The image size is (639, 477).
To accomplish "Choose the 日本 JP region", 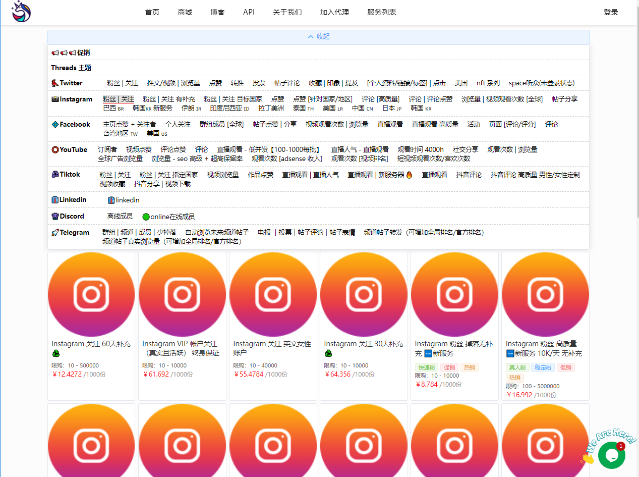I will coord(392,108).
